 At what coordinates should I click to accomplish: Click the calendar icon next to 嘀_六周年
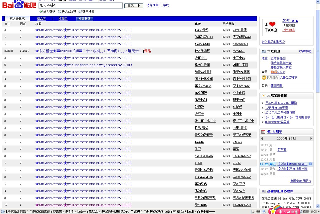pyautogui.click(x=263, y=132)
